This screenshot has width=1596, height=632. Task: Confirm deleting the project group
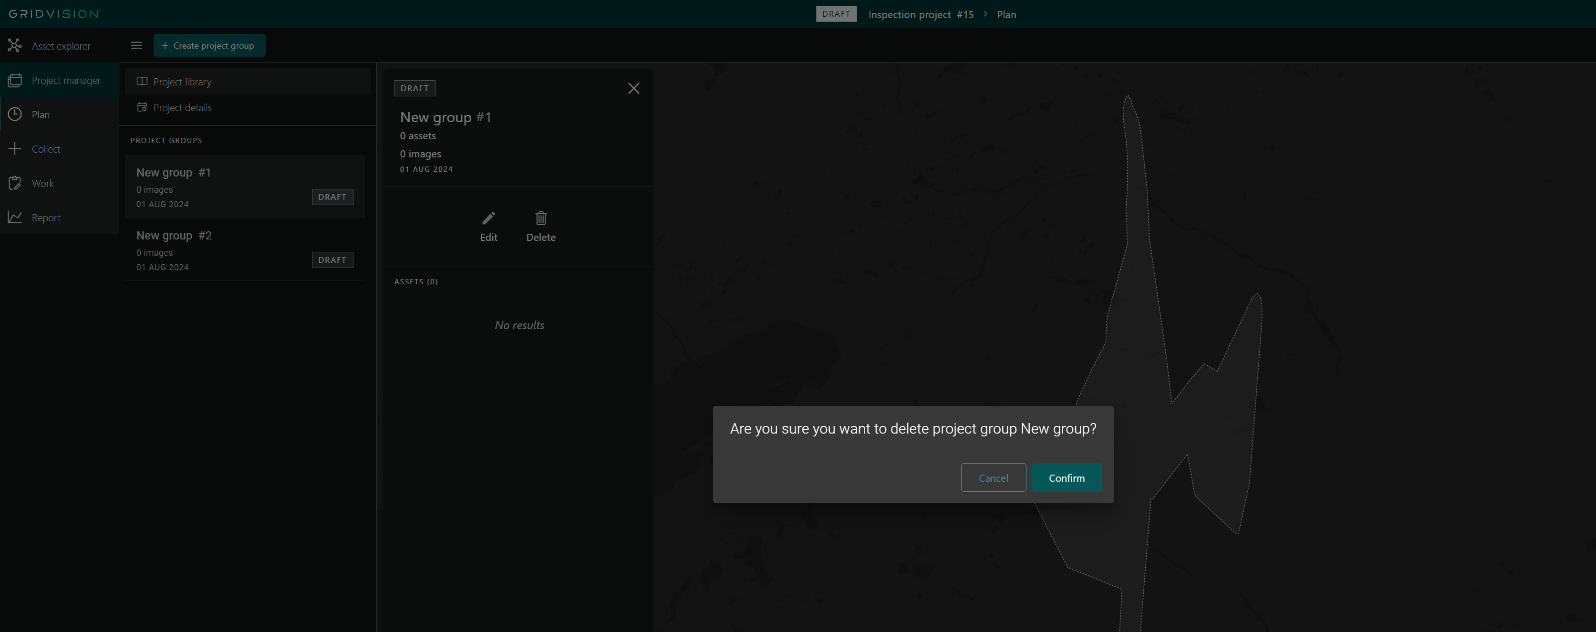(x=1066, y=478)
